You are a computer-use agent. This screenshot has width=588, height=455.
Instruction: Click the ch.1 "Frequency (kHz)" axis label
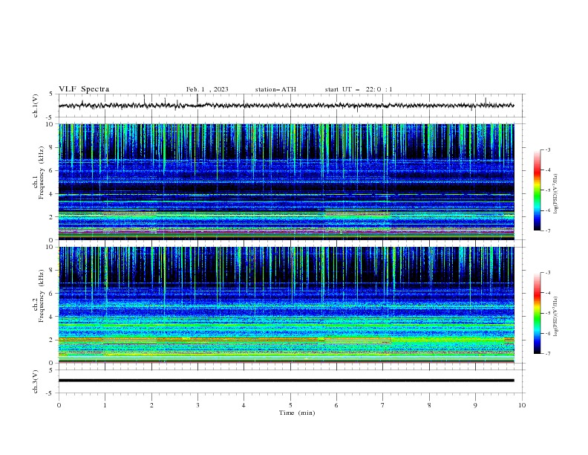point(42,173)
